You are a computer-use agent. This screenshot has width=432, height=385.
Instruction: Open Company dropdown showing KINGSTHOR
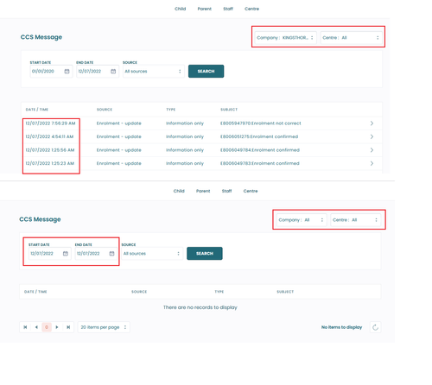[x=285, y=38]
